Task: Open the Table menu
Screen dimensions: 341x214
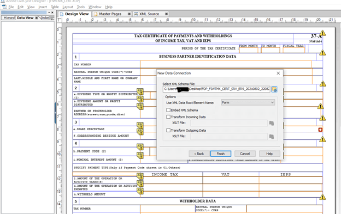Action: tap(55, 7)
